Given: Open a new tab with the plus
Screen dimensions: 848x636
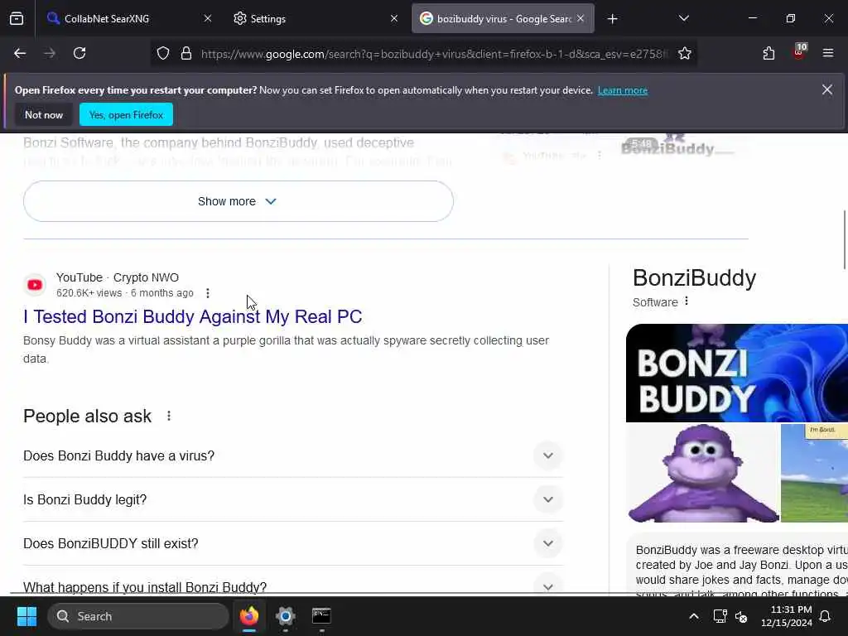Looking at the screenshot, I should (612, 19).
